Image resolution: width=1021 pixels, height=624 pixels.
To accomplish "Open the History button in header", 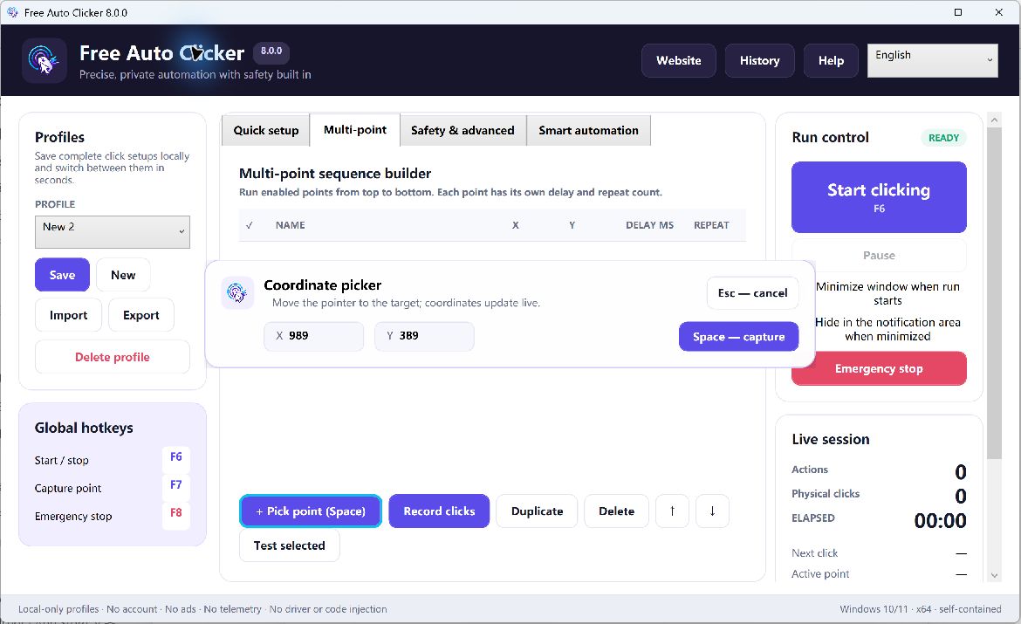I will pyautogui.click(x=759, y=60).
